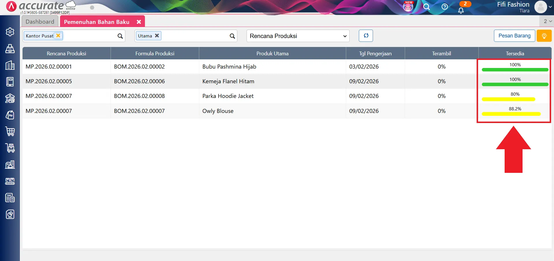The width and height of the screenshot is (554, 261).
Task: Remove the Kantor Pusat filter tag
Action: (x=58, y=35)
